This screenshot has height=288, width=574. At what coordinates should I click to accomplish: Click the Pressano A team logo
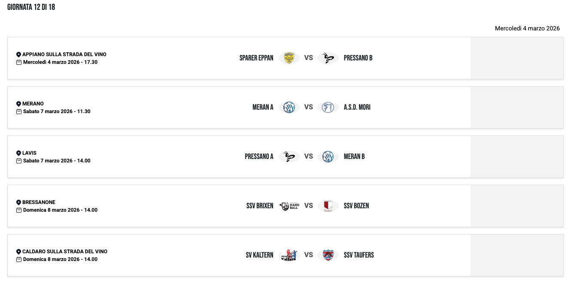[289, 156]
